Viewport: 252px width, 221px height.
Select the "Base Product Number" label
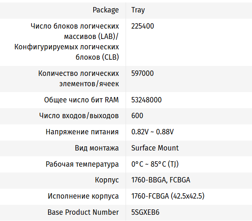pyautogui.click(x=83, y=212)
